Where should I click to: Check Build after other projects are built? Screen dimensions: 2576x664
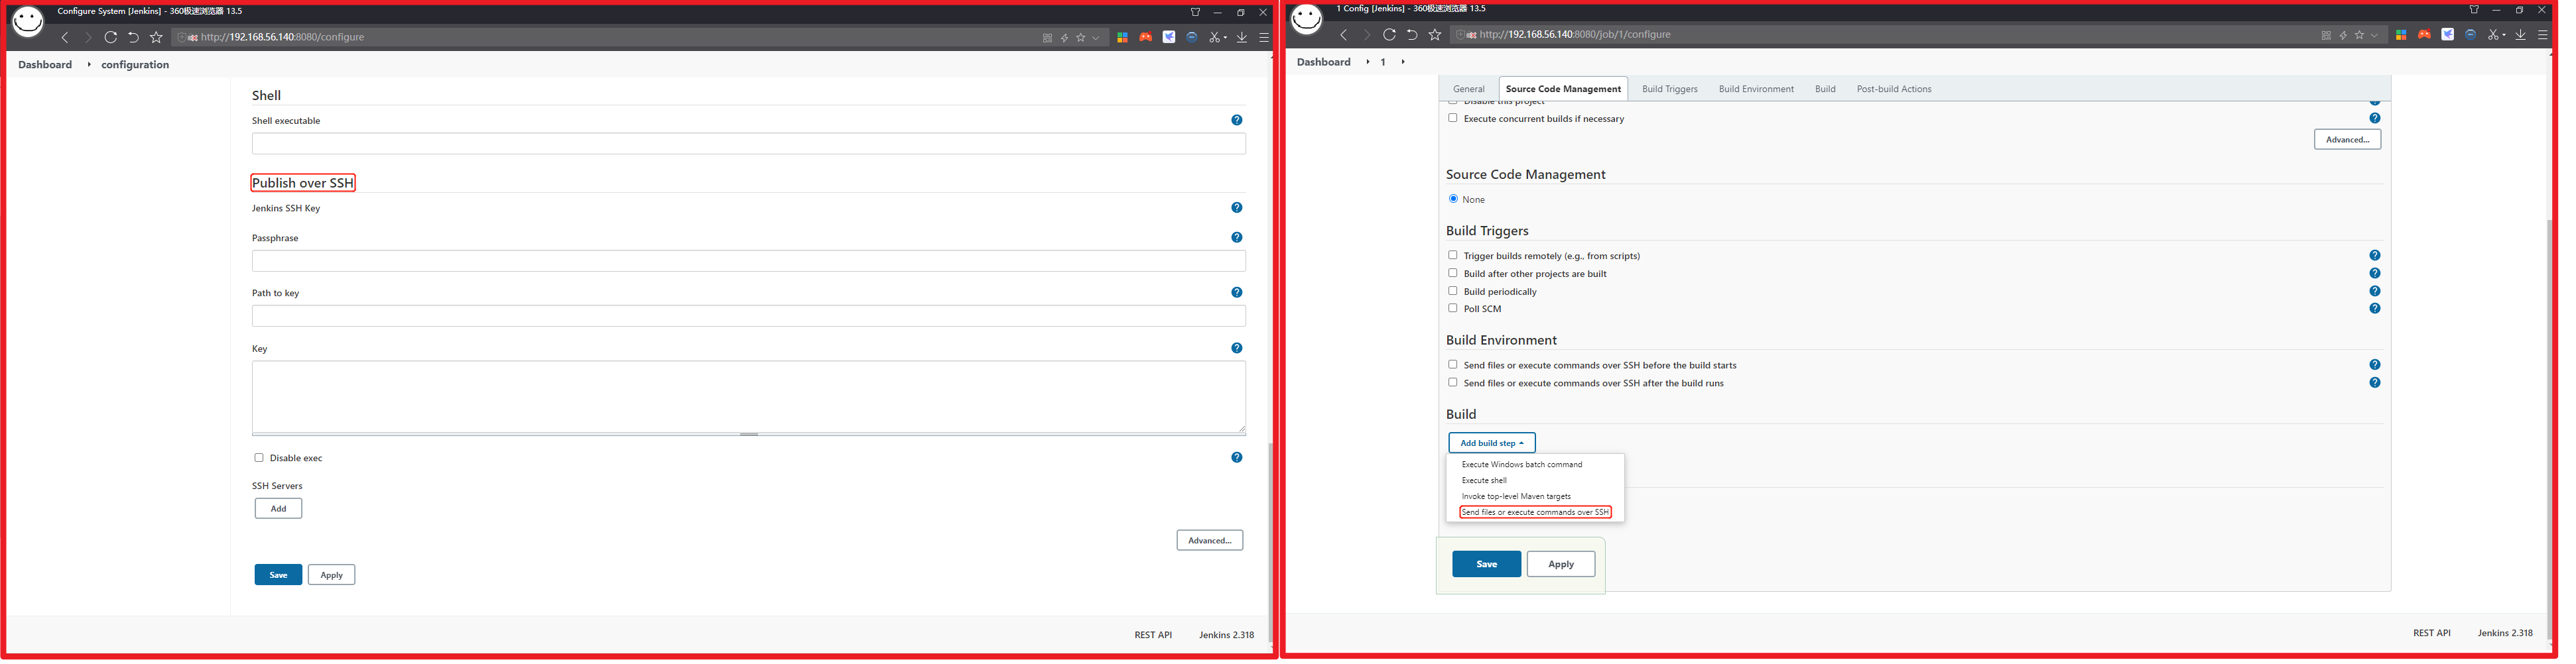tap(1453, 272)
